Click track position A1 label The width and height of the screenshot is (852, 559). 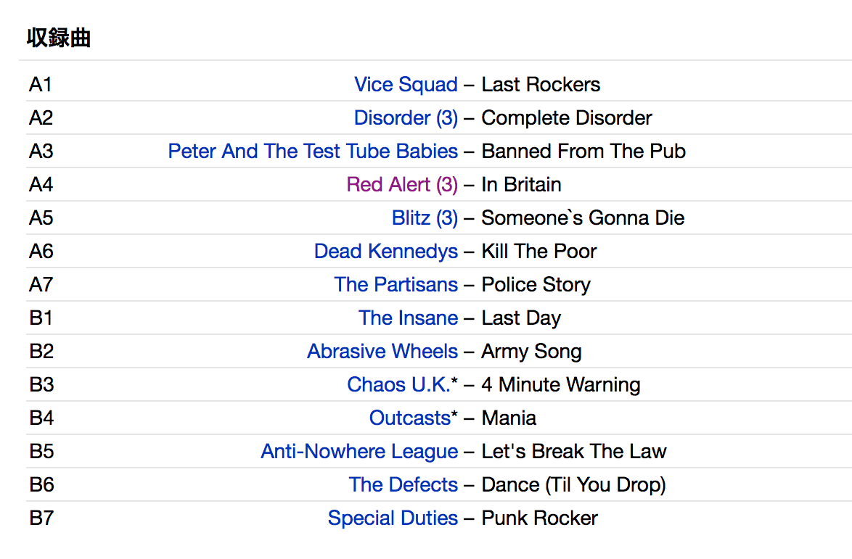pos(41,85)
